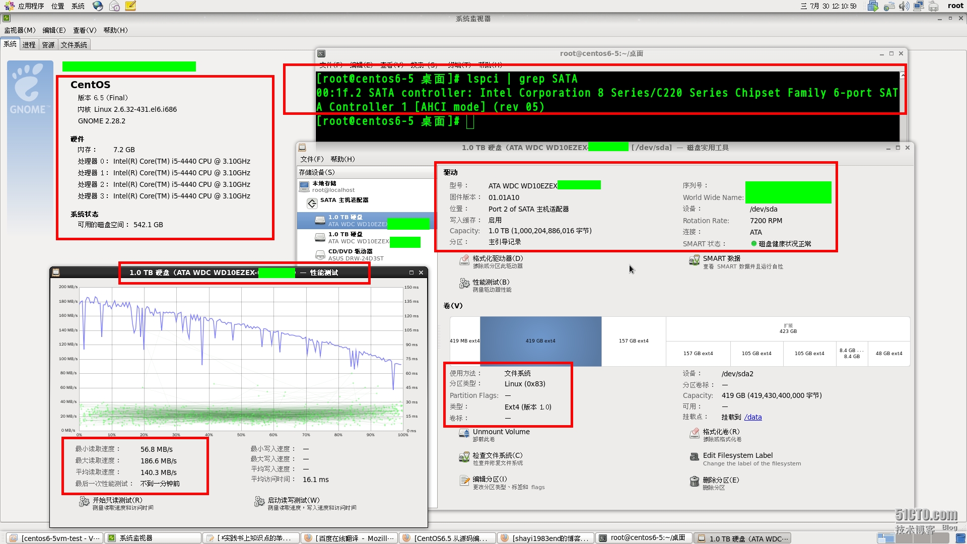Screen dimensions: 967x544
Task: Open the Firefox browser launcher in top panel
Action: point(98,6)
